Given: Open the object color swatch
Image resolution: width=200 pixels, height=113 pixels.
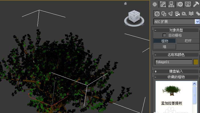Looking at the screenshot, I should pyautogui.click(x=196, y=62).
